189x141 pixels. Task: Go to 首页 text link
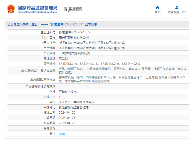(158, 12)
